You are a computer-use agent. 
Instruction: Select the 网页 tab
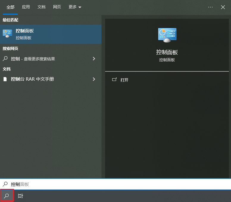pyautogui.click(x=57, y=7)
